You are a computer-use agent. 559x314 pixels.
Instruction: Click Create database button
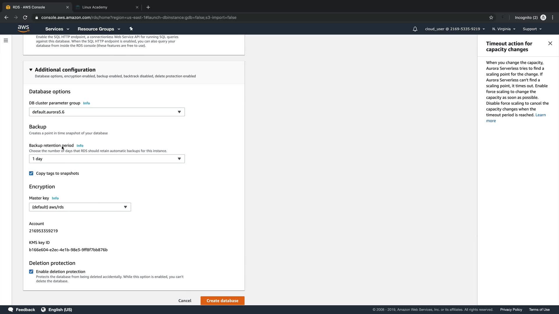pos(222,301)
